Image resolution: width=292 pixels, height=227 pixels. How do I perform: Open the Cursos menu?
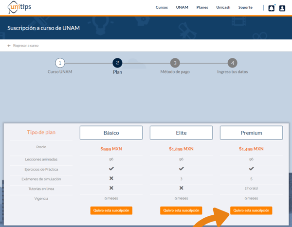point(162,7)
